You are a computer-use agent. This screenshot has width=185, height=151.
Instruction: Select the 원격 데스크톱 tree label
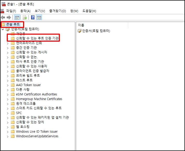click(26, 104)
